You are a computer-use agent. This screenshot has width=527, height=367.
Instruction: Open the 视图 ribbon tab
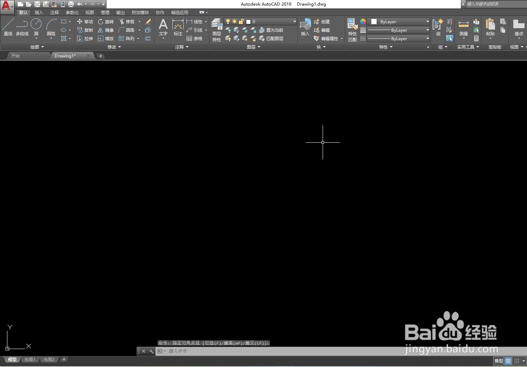90,12
